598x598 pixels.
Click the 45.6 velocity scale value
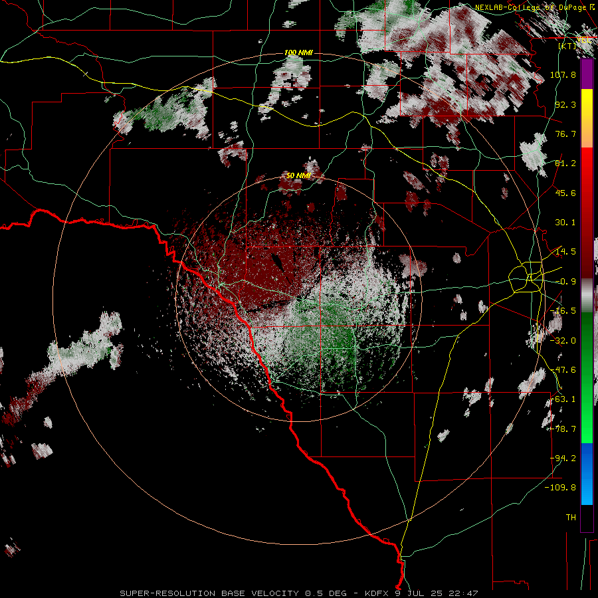click(x=565, y=193)
